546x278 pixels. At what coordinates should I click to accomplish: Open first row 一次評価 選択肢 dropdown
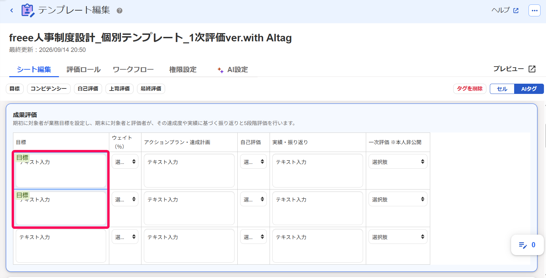(398, 162)
